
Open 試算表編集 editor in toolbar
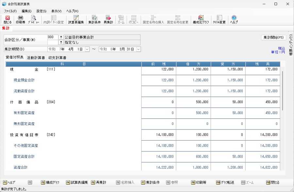76,20
